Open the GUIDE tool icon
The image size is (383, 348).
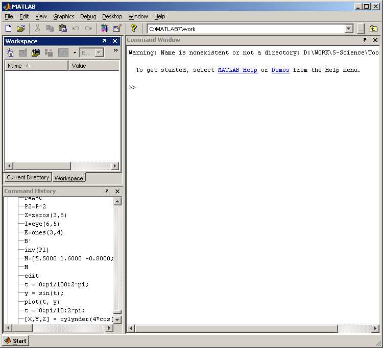pyautogui.click(x=117, y=29)
